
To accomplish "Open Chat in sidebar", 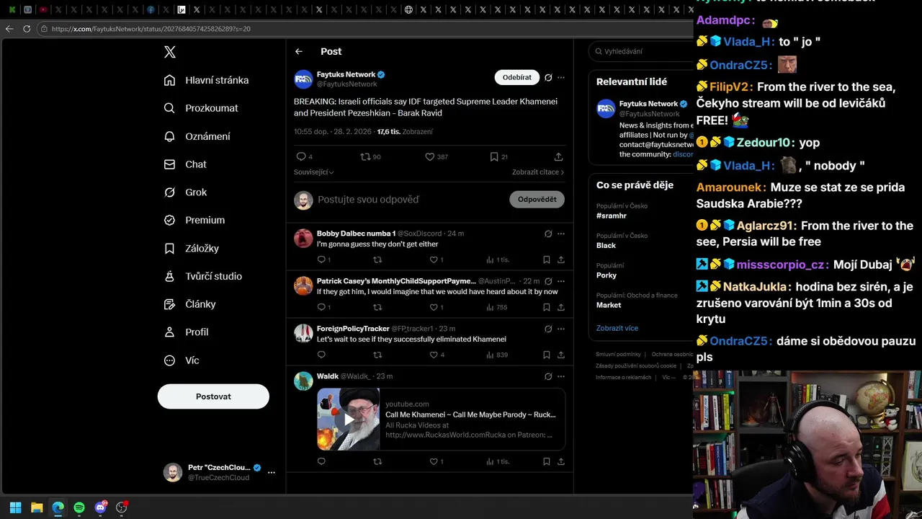I will pos(185,164).
